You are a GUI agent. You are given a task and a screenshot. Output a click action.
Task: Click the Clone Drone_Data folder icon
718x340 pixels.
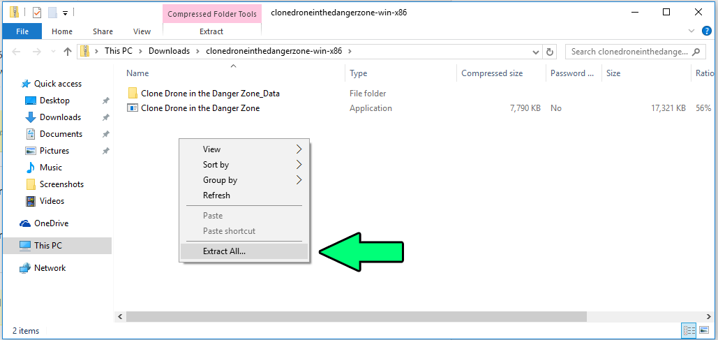point(133,94)
